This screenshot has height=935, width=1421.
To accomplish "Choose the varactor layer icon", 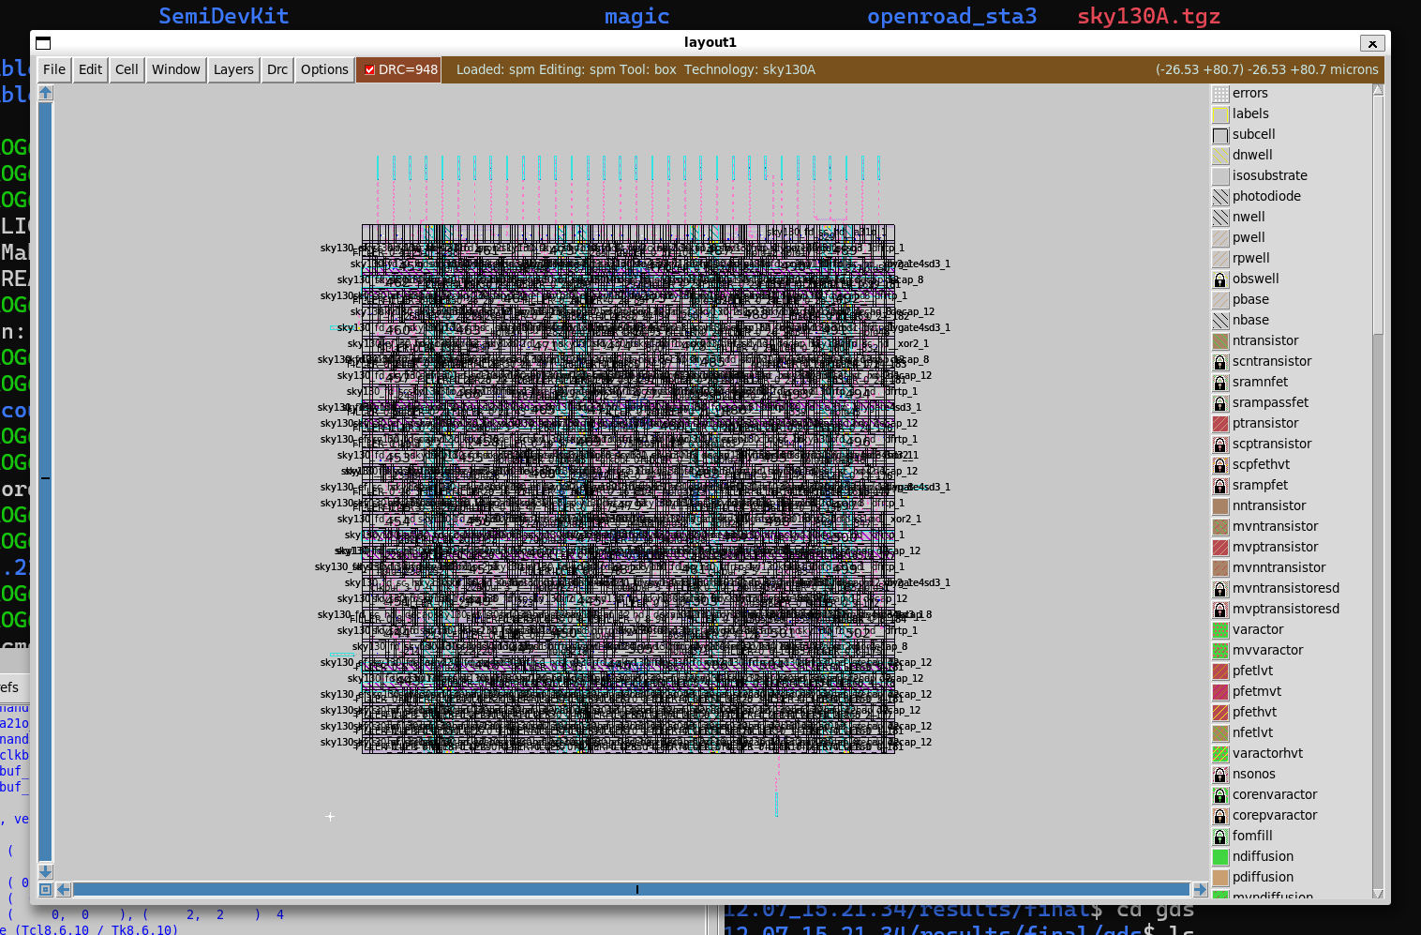I will tap(1219, 630).
